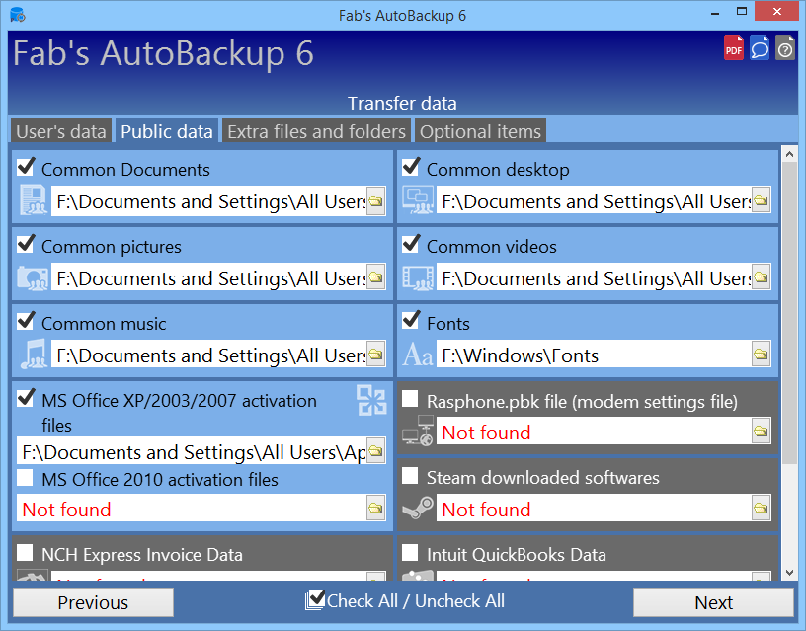Image resolution: width=806 pixels, height=631 pixels.
Task: Click the Common desktop path field
Action: tap(594, 200)
